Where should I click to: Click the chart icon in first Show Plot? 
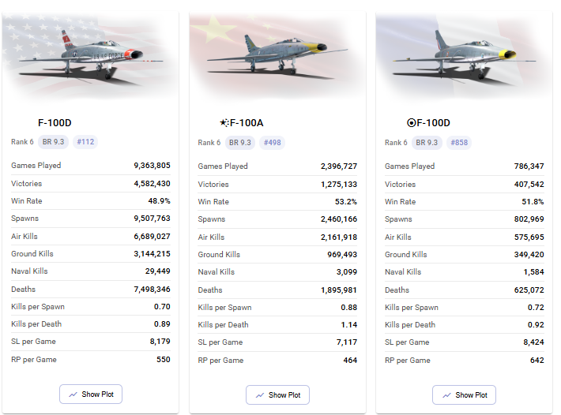(x=73, y=394)
